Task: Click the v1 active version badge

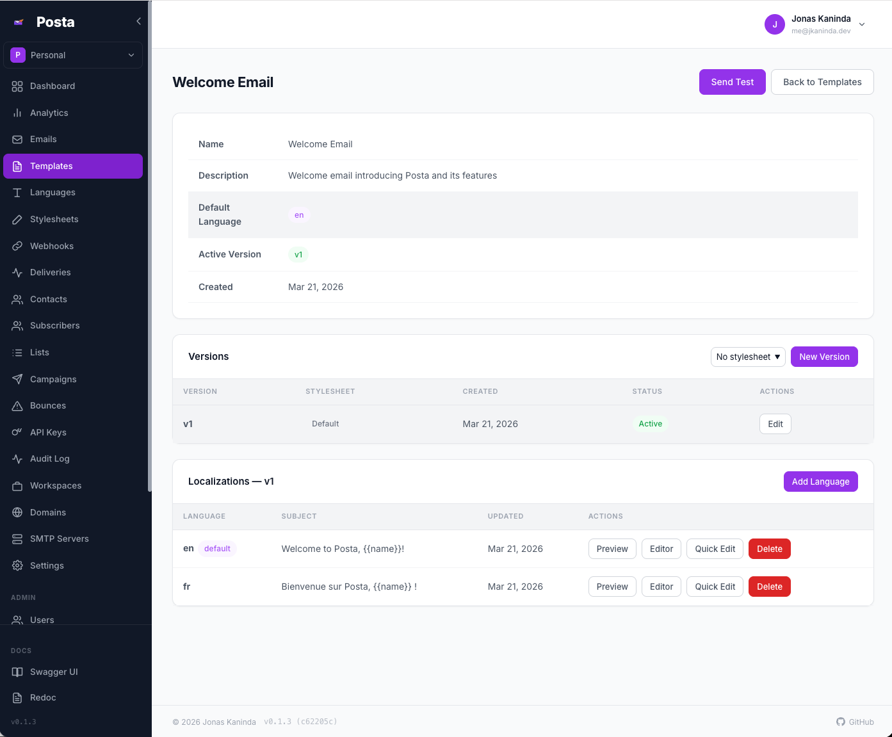Action: click(x=298, y=255)
